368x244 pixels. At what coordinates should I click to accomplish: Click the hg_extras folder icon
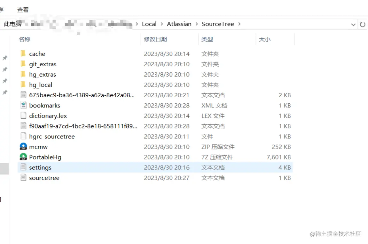[23, 74]
